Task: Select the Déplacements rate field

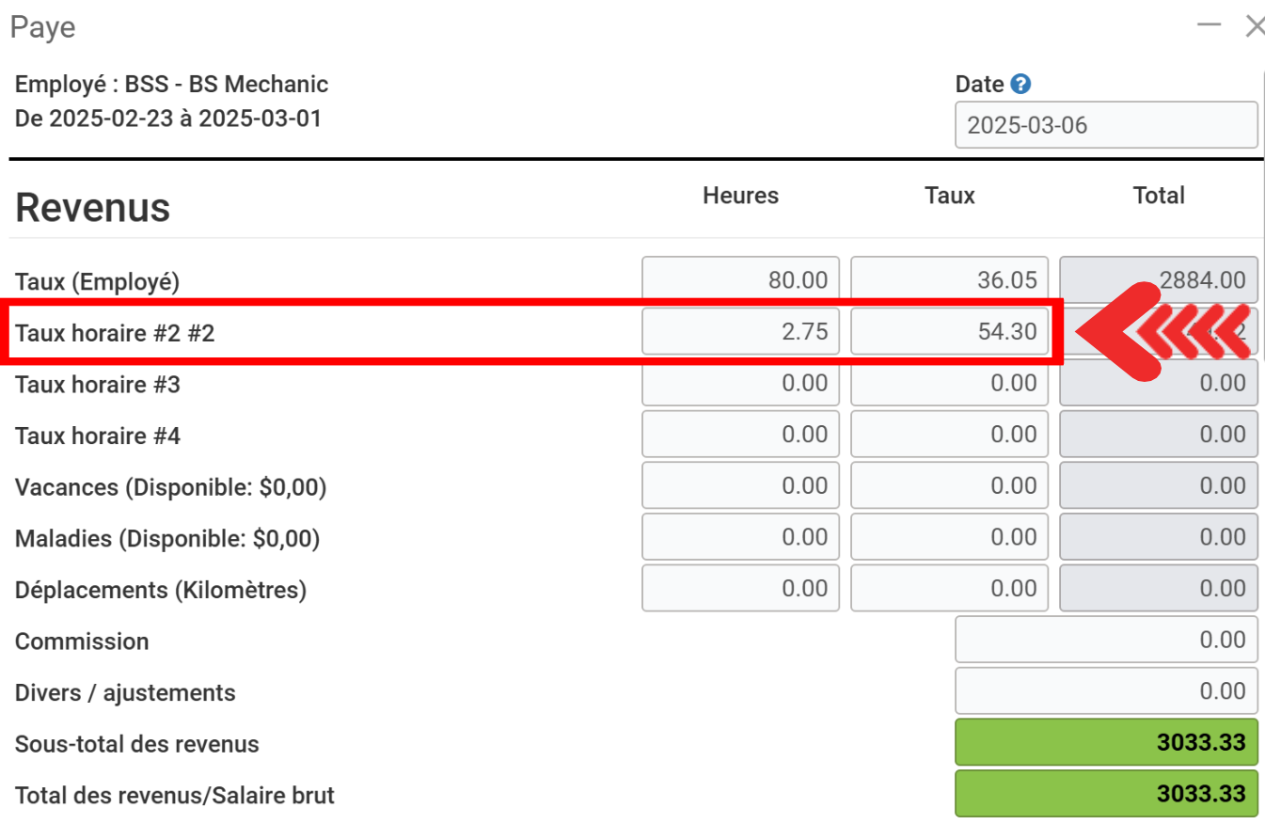Action: point(949,589)
